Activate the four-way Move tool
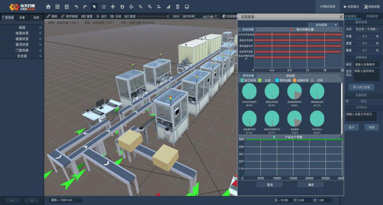The width and height of the screenshot is (383, 205). 113,7
